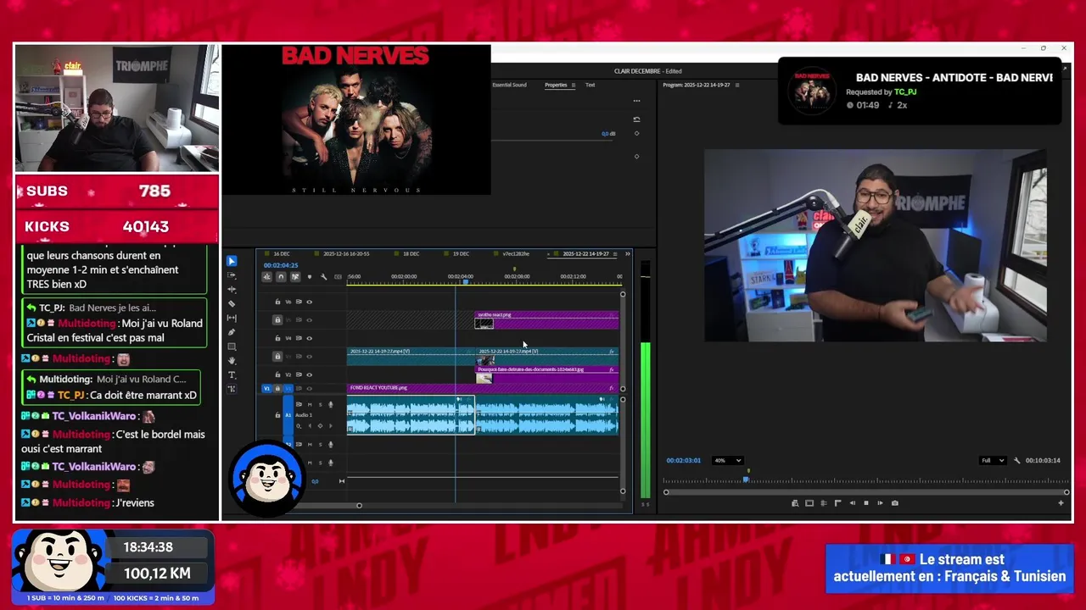Toggle visibility of track V4
The image size is (1086, 610).
click(x=310, y=338)
